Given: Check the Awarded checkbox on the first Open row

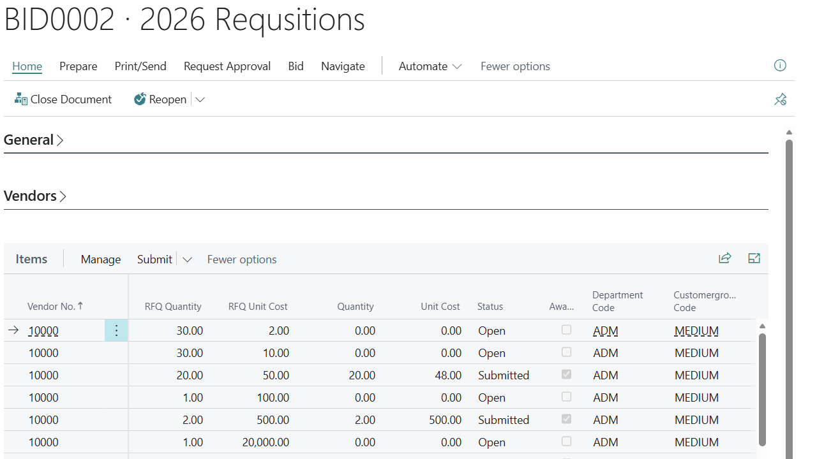Looking at the screenshot, I should 566,330.
